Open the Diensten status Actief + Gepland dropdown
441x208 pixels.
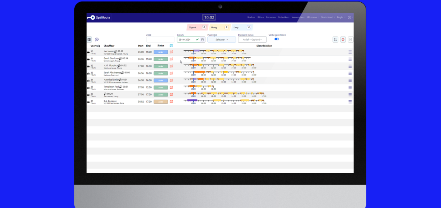pyautogui.click(x=252, y=40)
